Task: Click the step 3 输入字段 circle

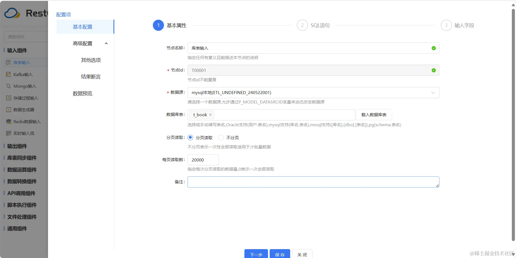Action: point(446,25)
